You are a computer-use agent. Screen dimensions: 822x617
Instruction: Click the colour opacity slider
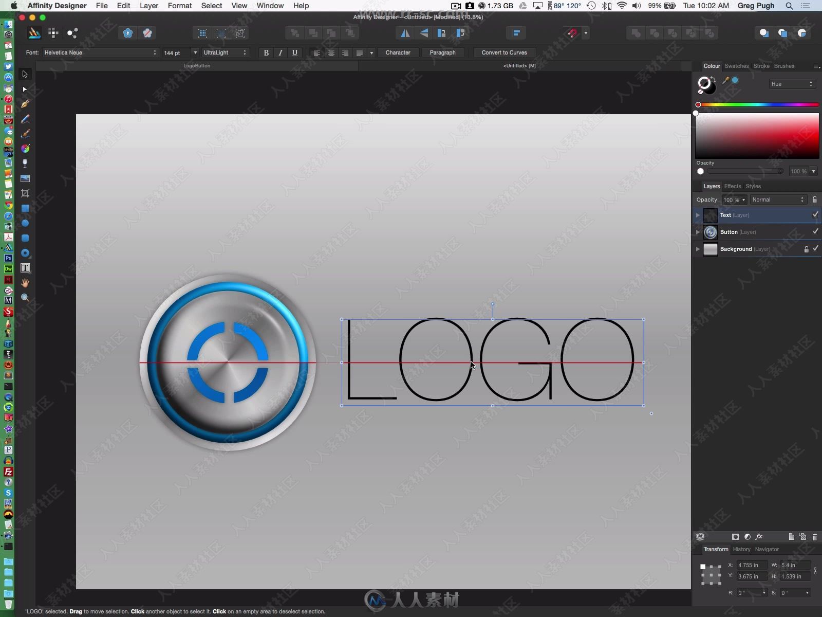(745, 171)
